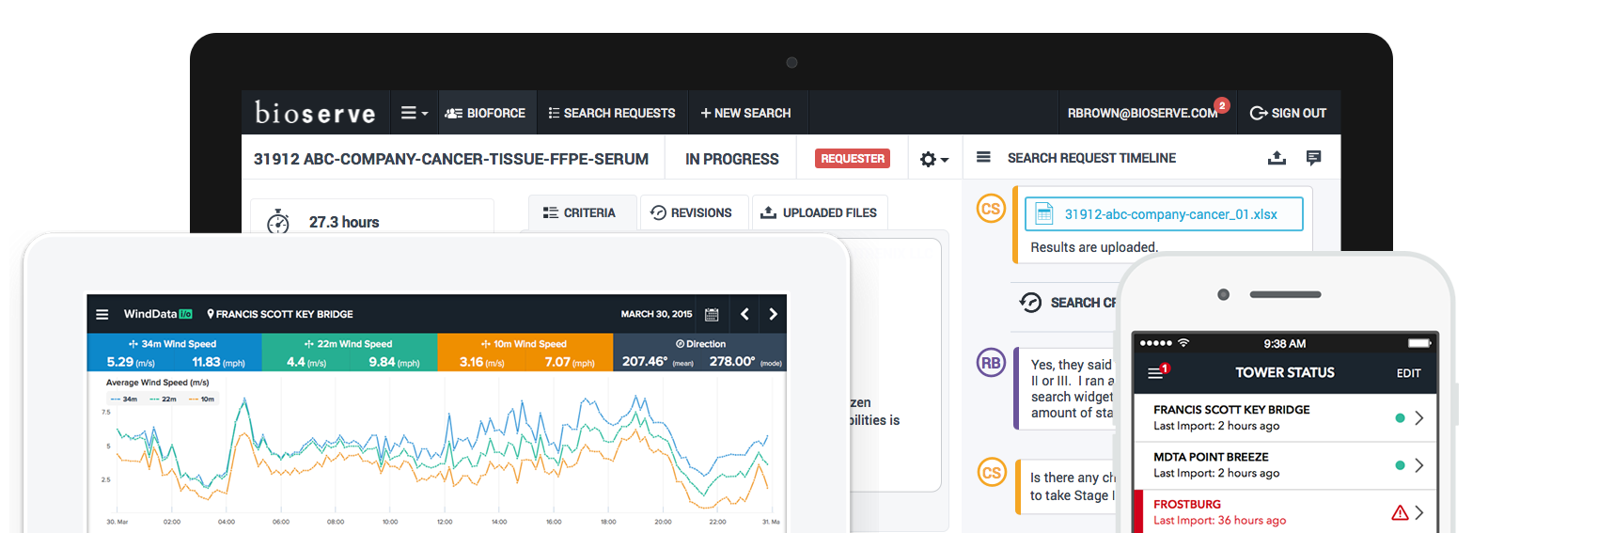The height and width of the screenshot is (533, 1598).
Task: Click RBROWN@BIOSERVE.COM account link
Action: click(1142, 113)
